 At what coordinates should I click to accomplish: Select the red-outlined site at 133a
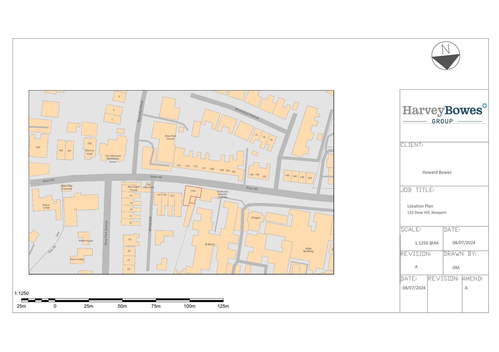(x=191, y=195)
